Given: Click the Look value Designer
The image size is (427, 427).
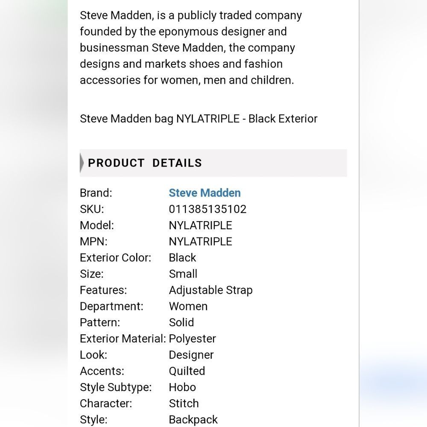Looking at the screenshot, I should coord(191,355).
